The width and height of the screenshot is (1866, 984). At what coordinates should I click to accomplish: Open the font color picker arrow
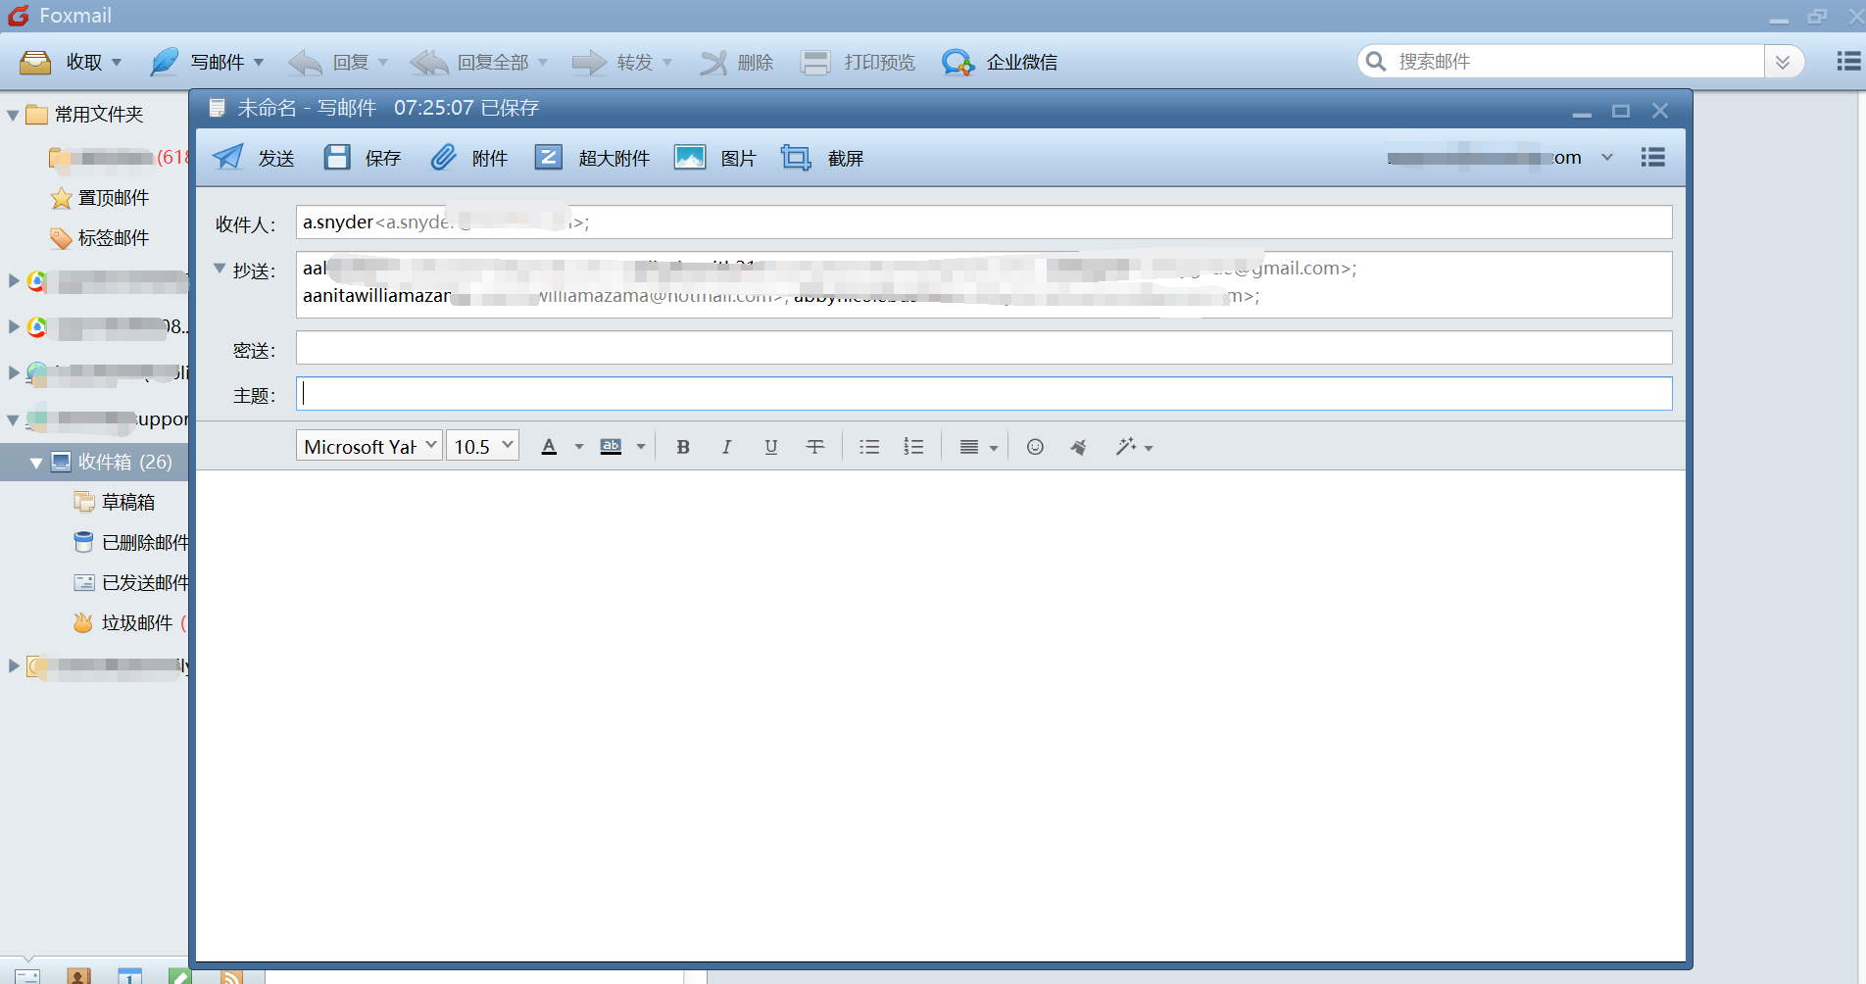(579, 448)
